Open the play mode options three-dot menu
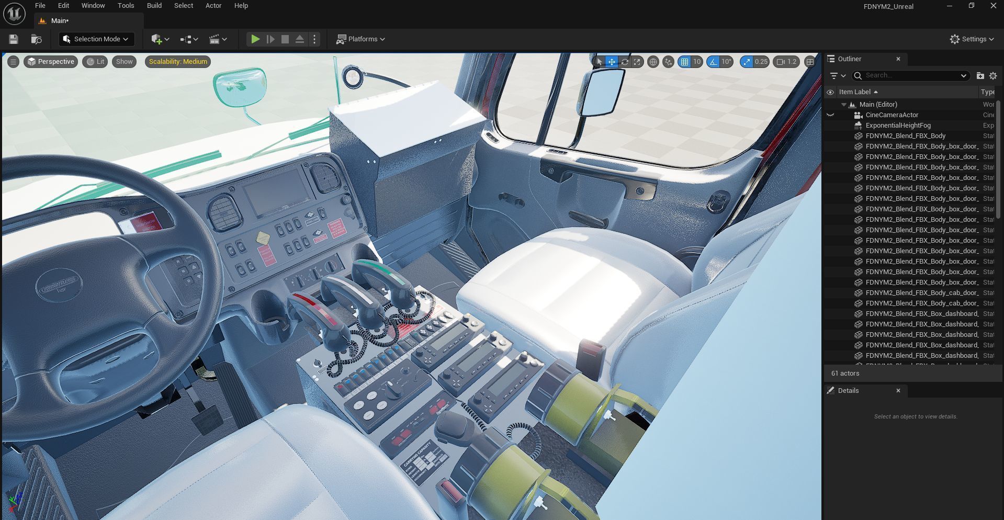Viewport: 1004px width, 520px height. [x=314, y=39]
